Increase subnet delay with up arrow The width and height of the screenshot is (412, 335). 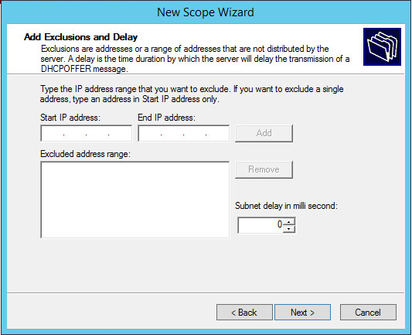[x=289, y=221]
